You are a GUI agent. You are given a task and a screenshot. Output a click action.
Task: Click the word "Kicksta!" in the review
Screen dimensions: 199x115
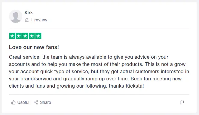[135, 86]
